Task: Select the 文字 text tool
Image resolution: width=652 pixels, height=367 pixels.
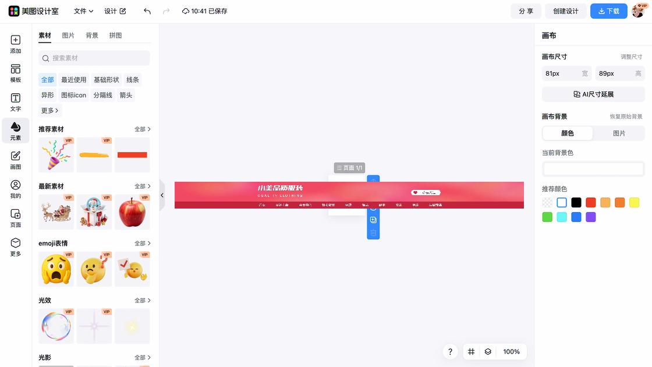Action: pyautogui.click(x=16, y=103)
